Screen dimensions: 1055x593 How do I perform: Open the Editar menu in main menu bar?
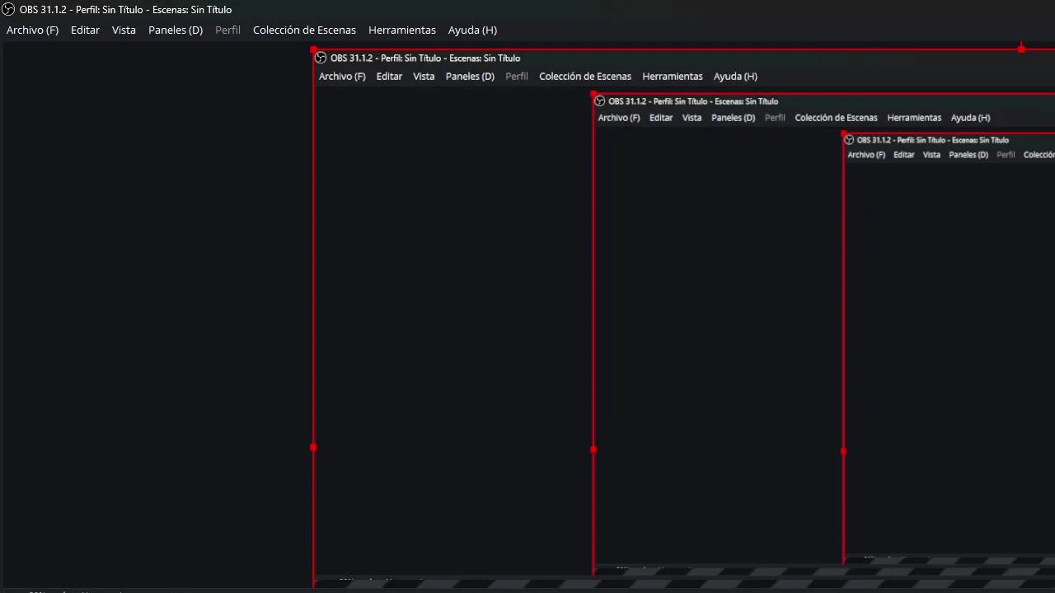[85, 30]
